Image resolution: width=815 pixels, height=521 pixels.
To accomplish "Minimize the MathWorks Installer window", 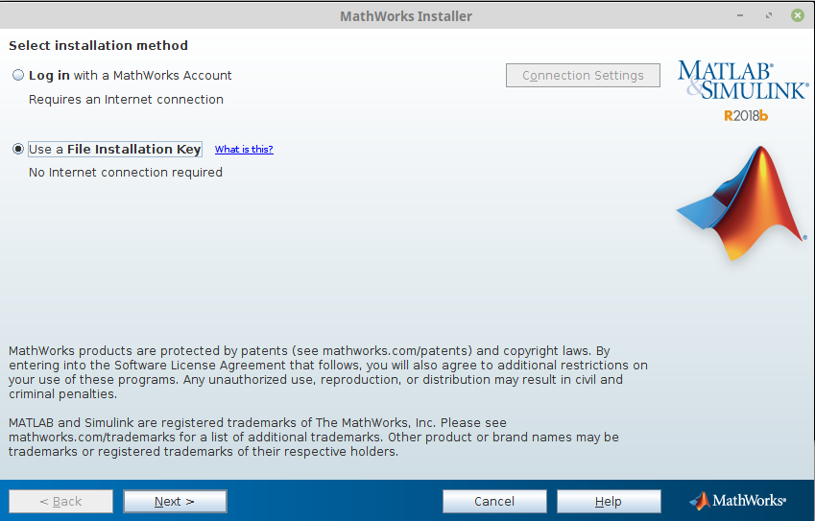I will (x=740, y=16).
